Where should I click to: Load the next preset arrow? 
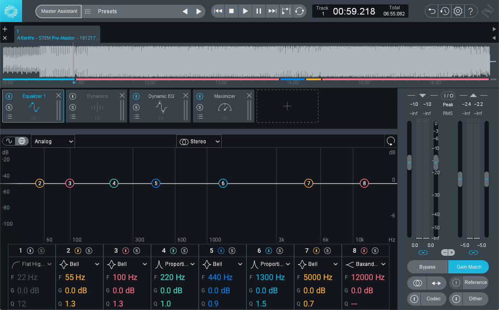pos(199,11)
